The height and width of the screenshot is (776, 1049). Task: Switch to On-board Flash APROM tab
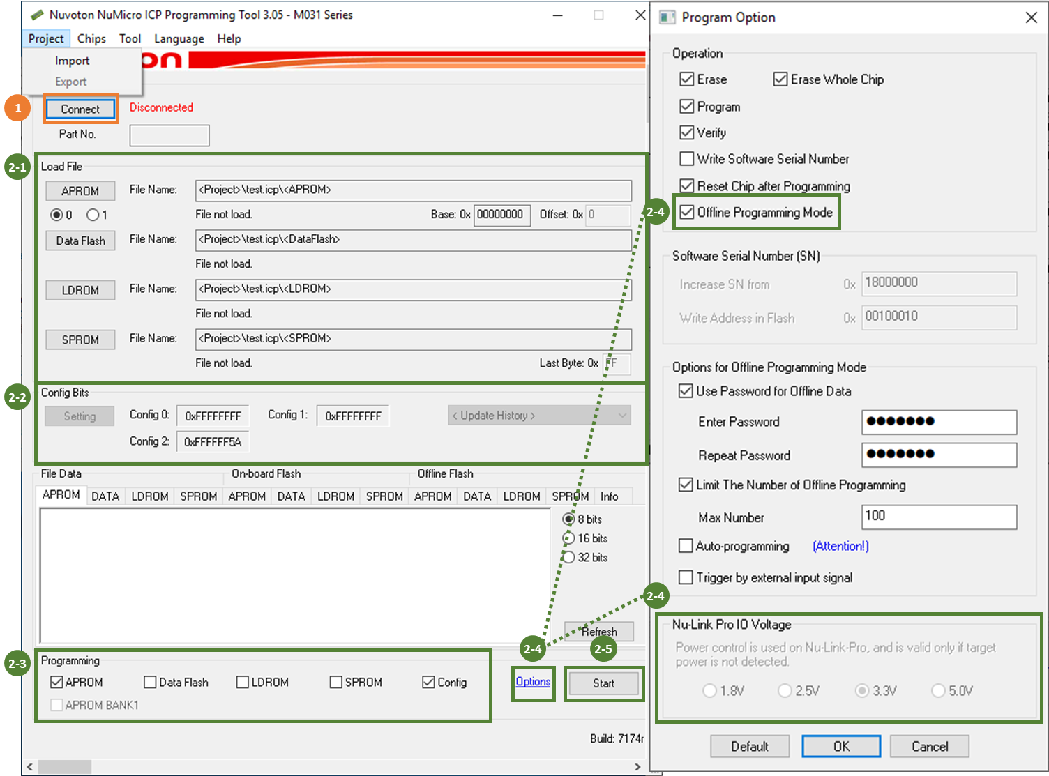tap(247, 496)
